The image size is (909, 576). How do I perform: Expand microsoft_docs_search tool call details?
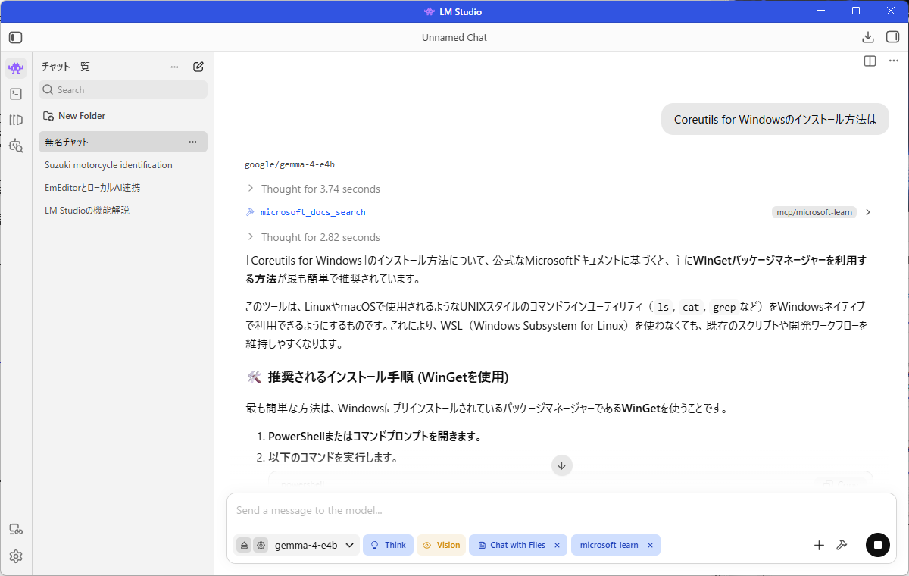(868, 212)
